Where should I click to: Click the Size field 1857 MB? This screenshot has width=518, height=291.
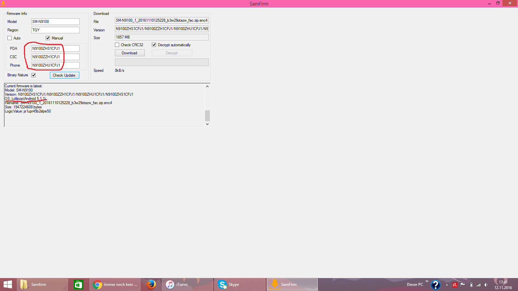[162, 37]
